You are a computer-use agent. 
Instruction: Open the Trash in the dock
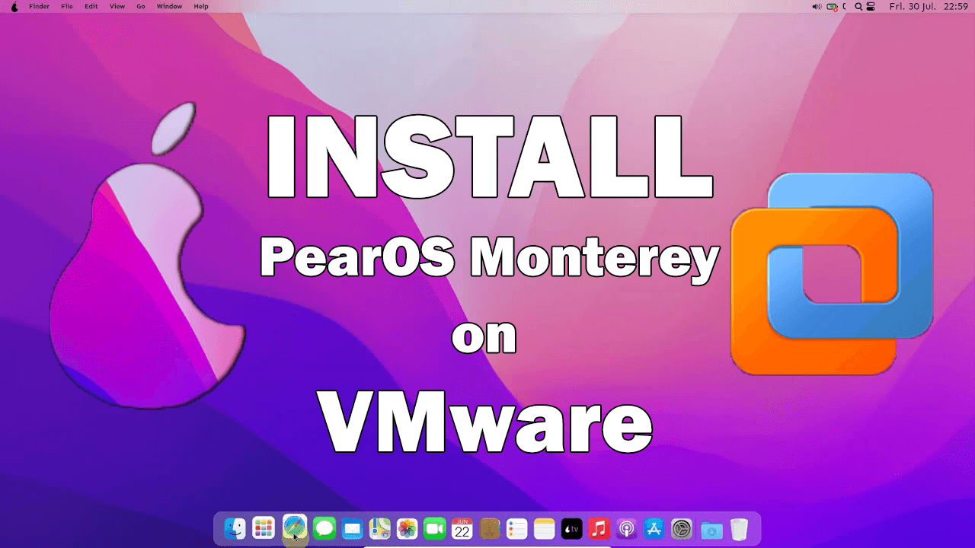739,528
